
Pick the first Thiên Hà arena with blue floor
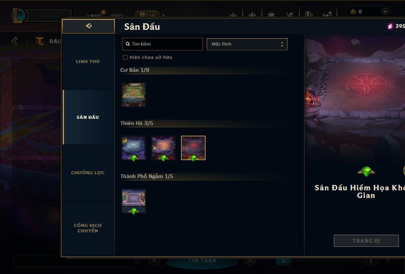(134, 148)
